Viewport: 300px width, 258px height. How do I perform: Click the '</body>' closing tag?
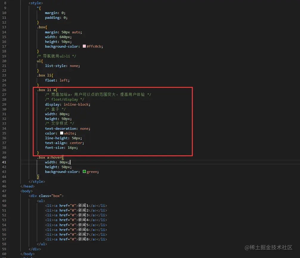click(27, 254)
